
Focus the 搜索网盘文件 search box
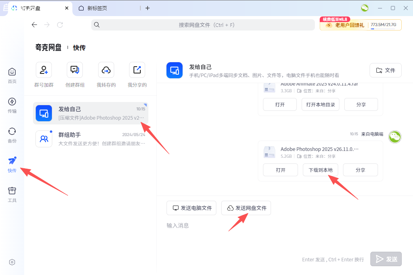pyautogui.click(x=203, y=25)
